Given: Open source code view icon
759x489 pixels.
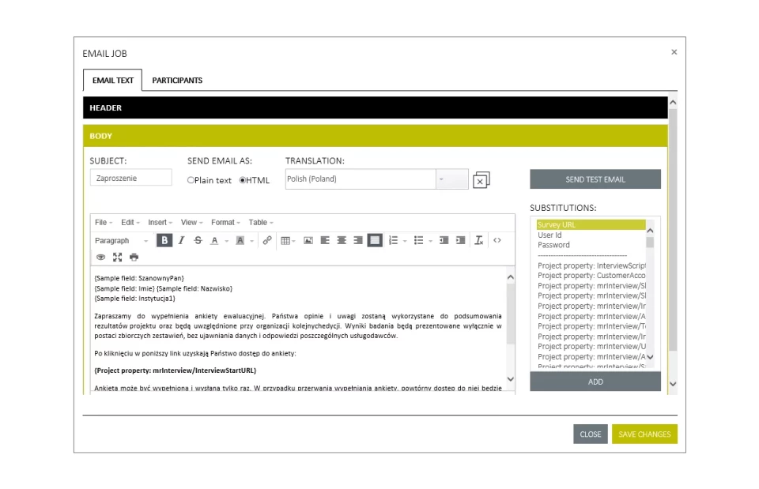Looking at the screenshot, I should [x=497, y=240].
